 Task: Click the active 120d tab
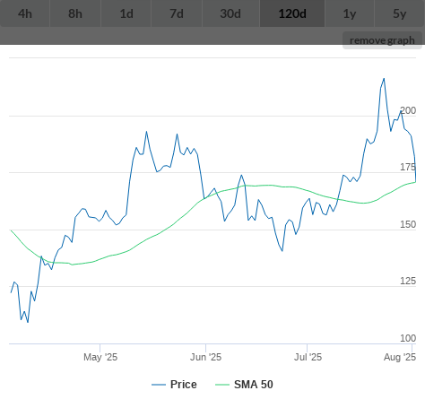coord(292,13)
